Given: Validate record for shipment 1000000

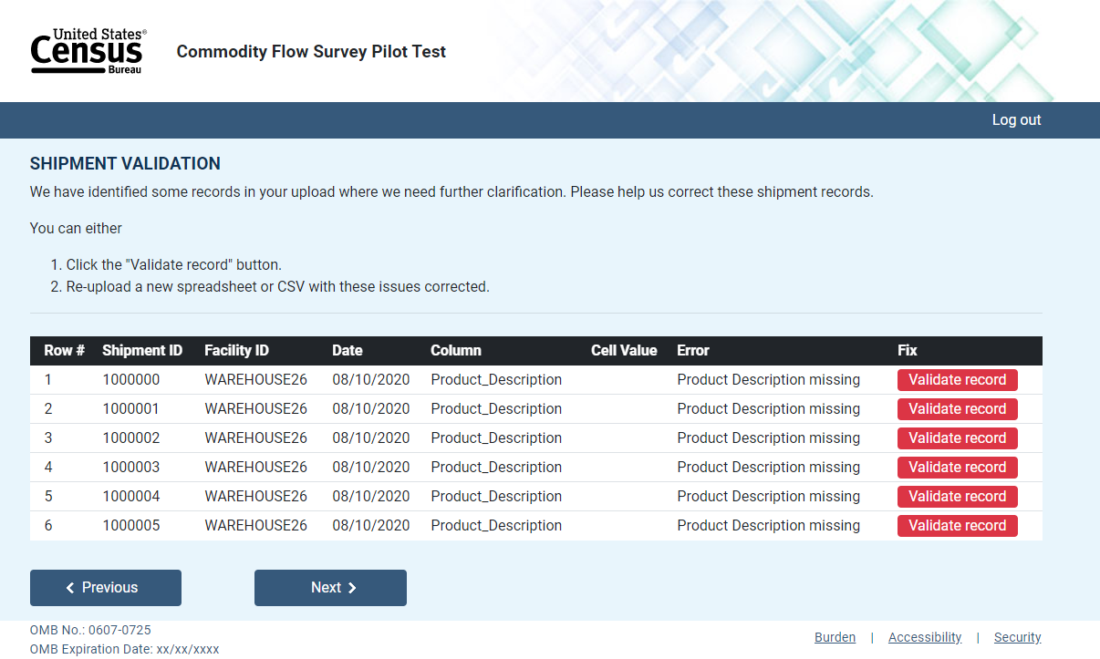Looking at the screenshot, I should pos(957,380).
